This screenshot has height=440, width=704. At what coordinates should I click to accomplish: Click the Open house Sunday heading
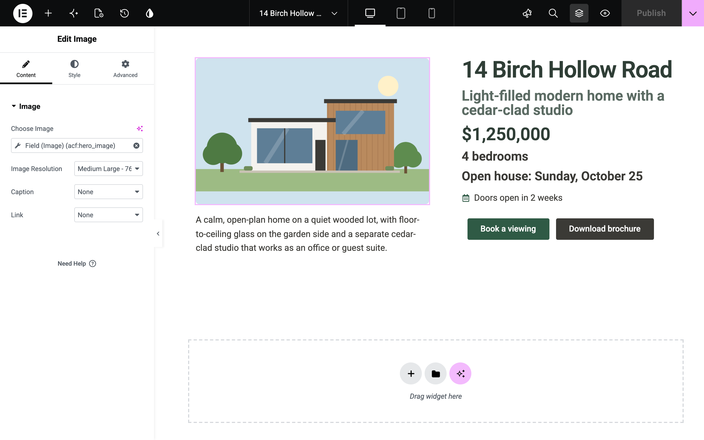[x=552, y=176]
